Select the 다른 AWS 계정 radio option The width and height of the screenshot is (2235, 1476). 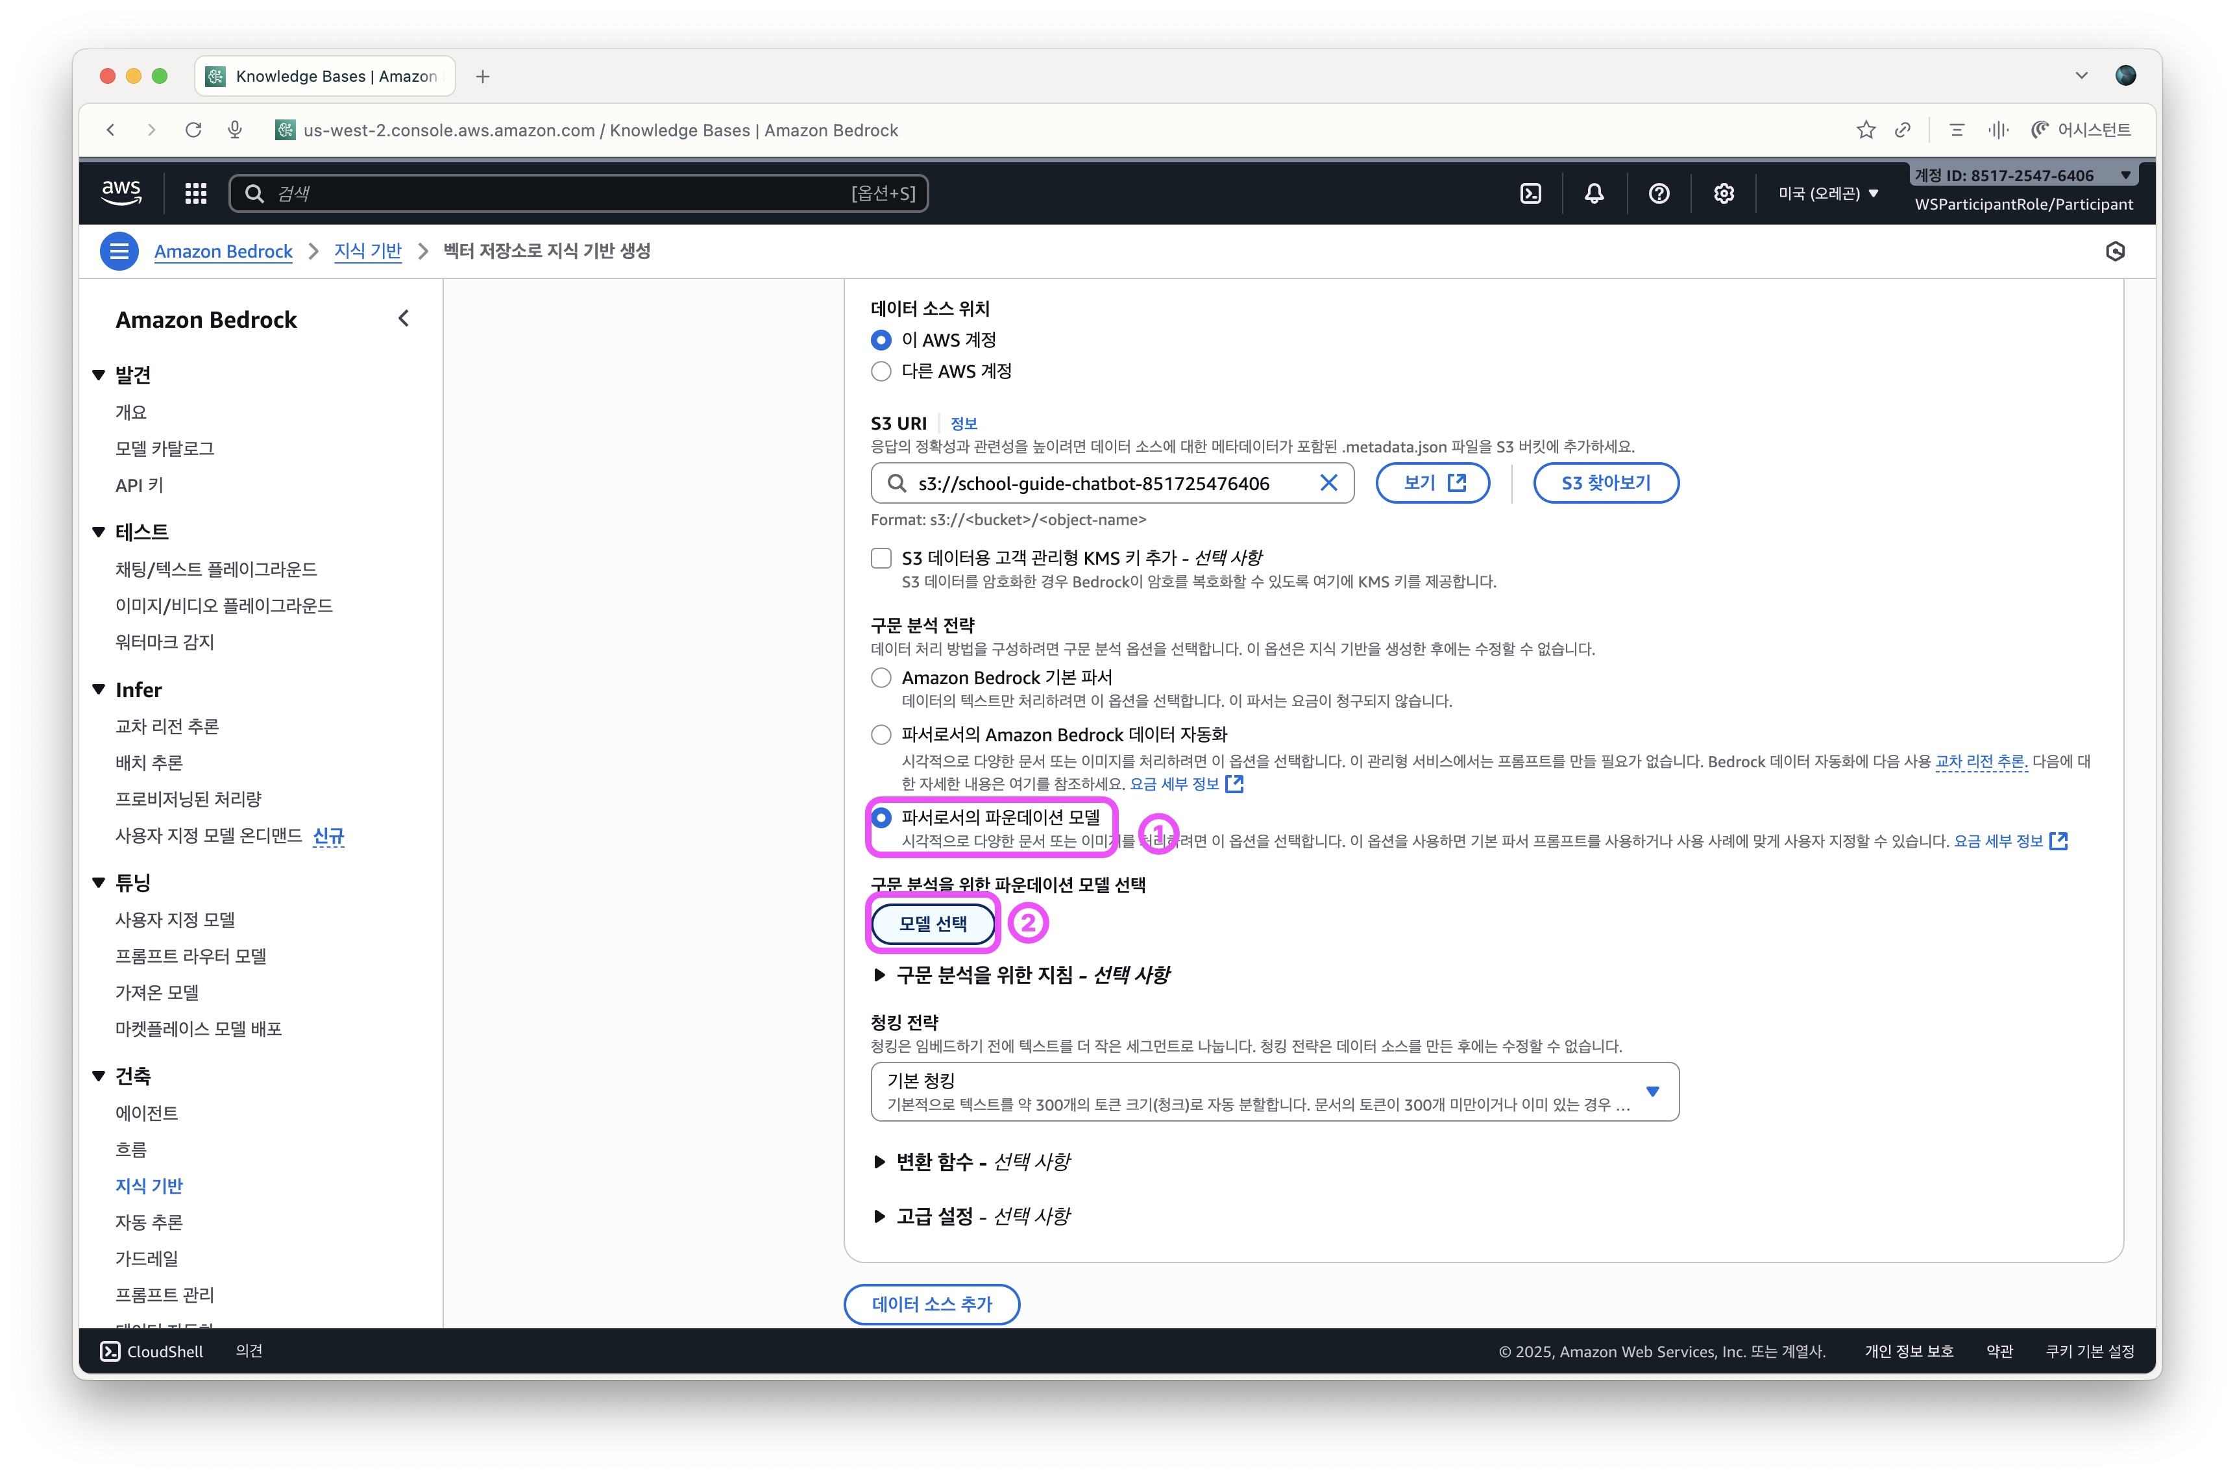tap(881, 371)
